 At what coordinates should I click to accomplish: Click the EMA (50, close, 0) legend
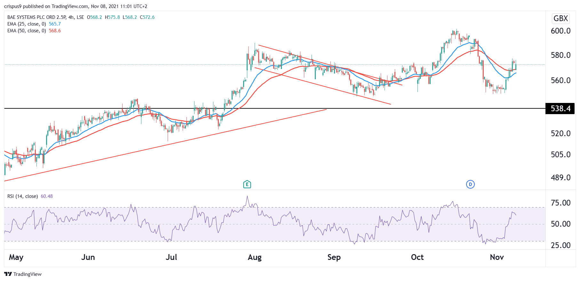[x=27, y=31]
